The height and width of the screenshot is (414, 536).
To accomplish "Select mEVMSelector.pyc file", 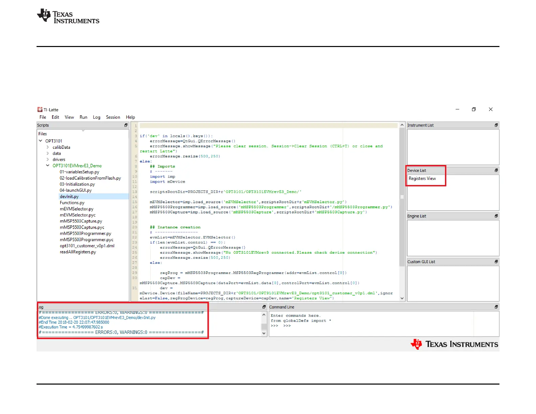I will click(78, 215).
